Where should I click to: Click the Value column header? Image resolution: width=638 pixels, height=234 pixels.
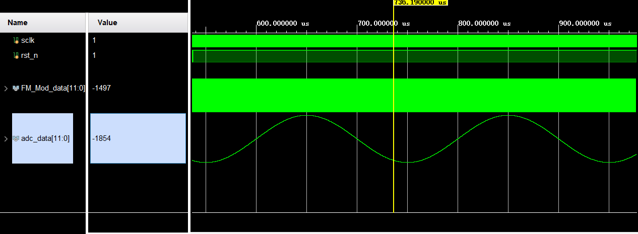click(x=107, y=23)
